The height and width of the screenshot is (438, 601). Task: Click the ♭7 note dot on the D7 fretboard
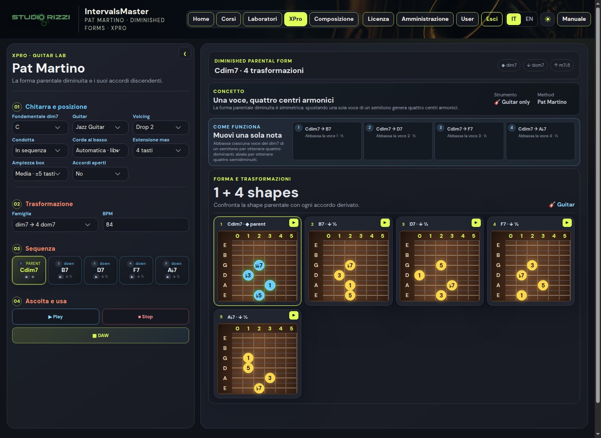tap(452, 285)
